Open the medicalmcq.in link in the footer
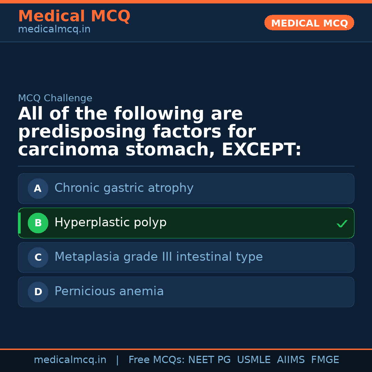The width and height of the screenshot is (372, 372). [70, 360]
